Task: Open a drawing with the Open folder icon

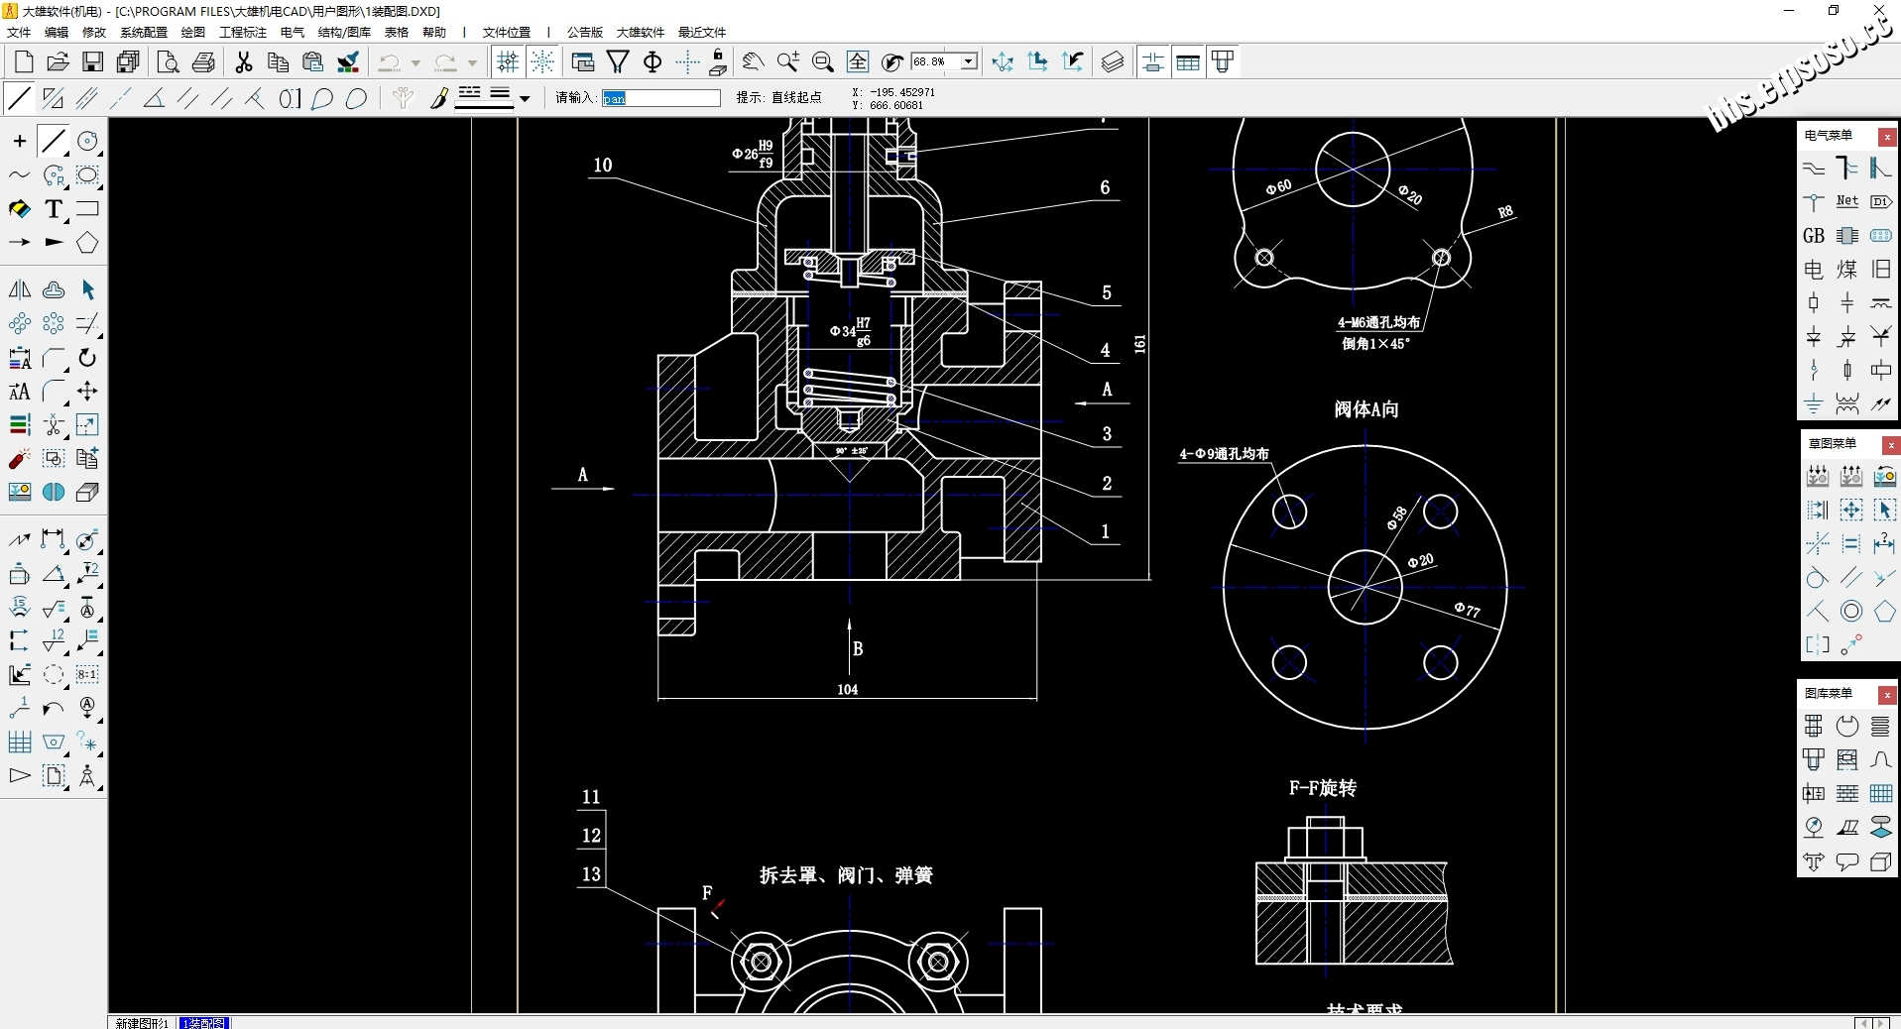Action: click(x=59, y=62)
